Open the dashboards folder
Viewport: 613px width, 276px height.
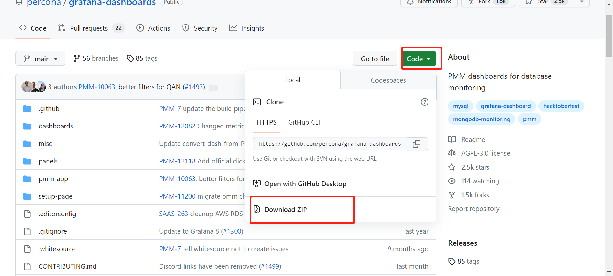tap(56, 126)
